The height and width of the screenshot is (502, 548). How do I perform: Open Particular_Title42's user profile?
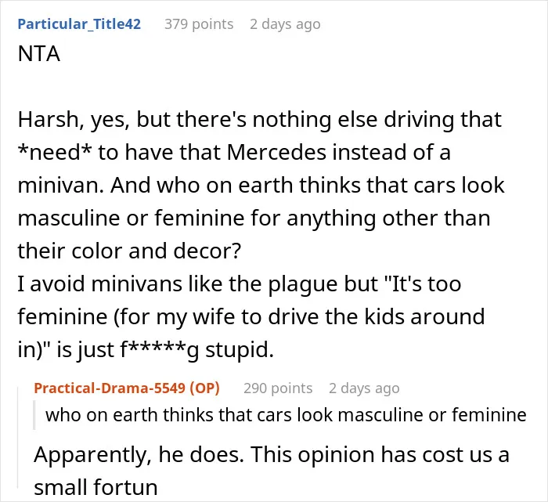pos(79,24)
